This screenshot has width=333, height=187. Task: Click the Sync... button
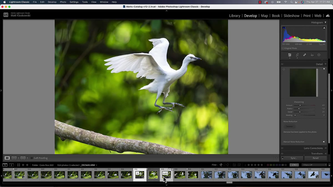point(294,158)
